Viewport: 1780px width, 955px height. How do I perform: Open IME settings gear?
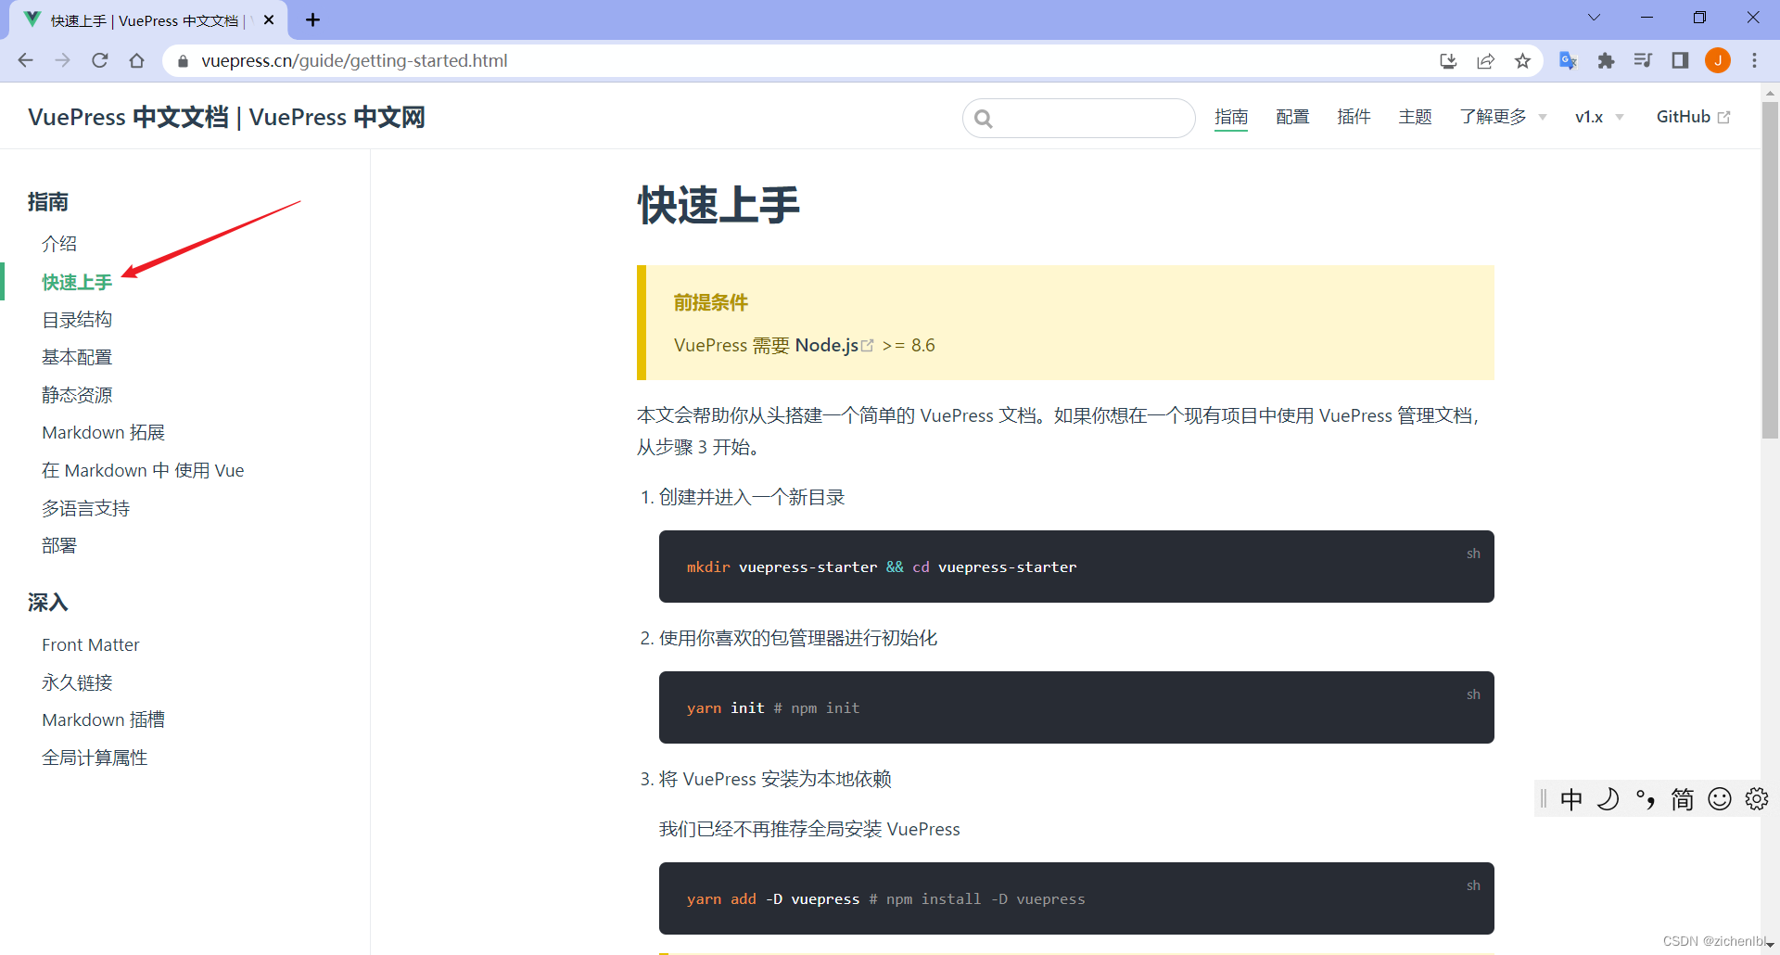[1757, 799]
